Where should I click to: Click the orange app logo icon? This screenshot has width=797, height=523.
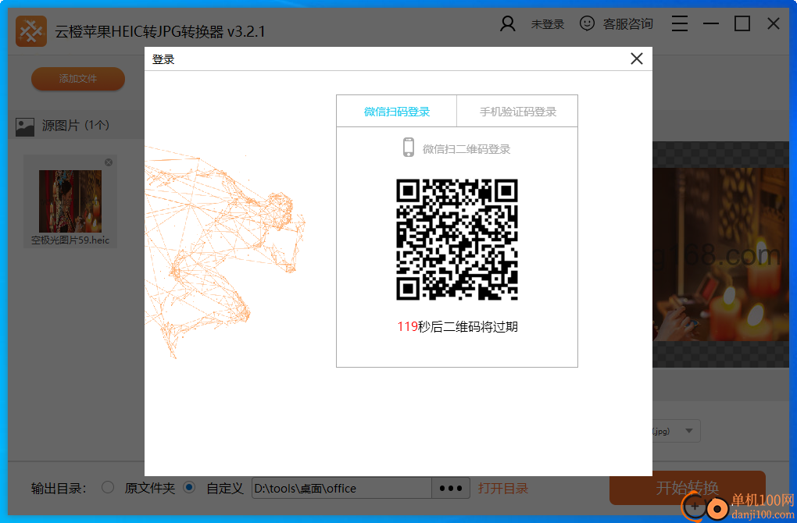pos(31,31)
